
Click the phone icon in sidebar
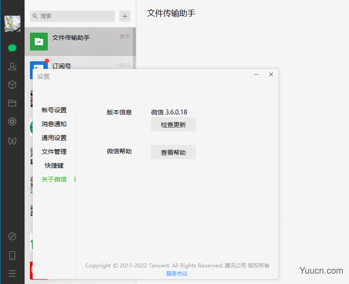[x=12, y=255]
